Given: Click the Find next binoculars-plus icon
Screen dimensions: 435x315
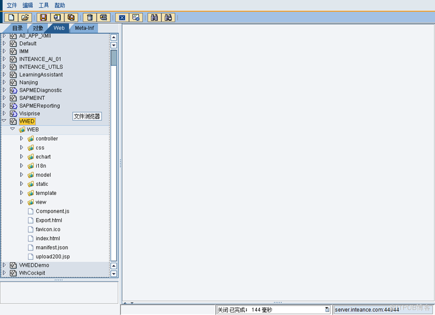Looking at the screenshot, I should [168, 18].
